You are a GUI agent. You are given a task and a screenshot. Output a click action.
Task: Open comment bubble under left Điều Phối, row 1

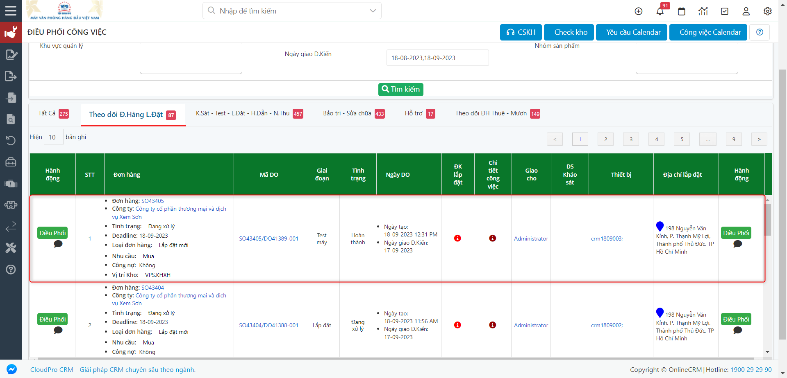pyautogui.click(x=58, y=244)
